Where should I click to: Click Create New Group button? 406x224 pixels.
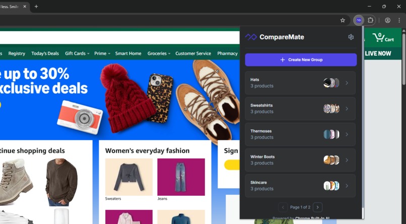point(301,60)
